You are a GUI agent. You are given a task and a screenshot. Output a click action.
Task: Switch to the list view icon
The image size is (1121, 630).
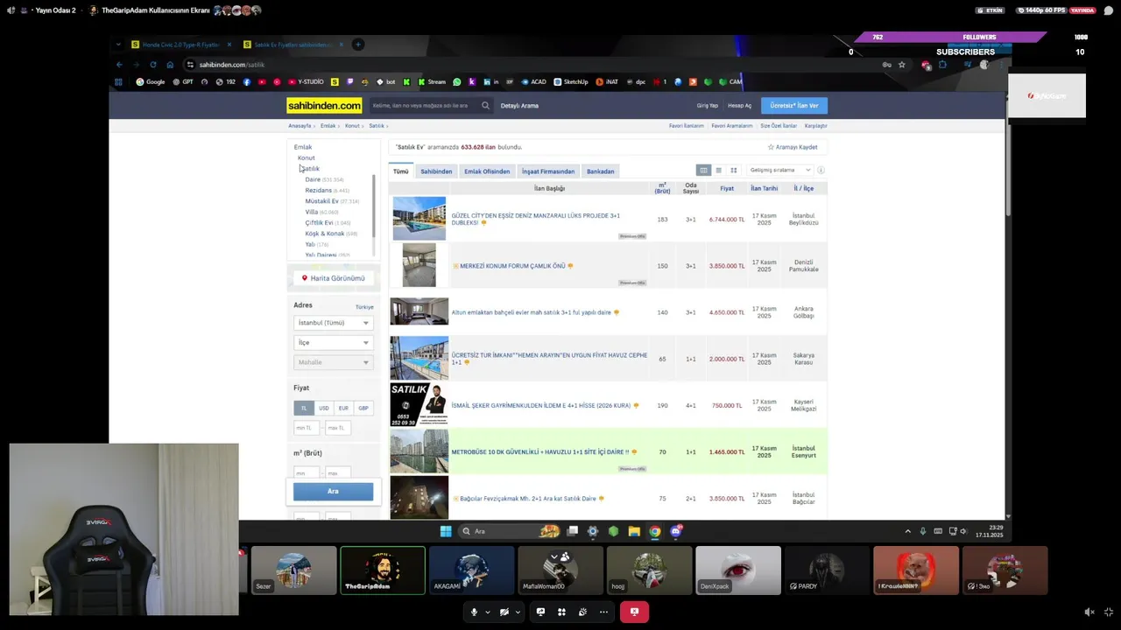(718, 171)
